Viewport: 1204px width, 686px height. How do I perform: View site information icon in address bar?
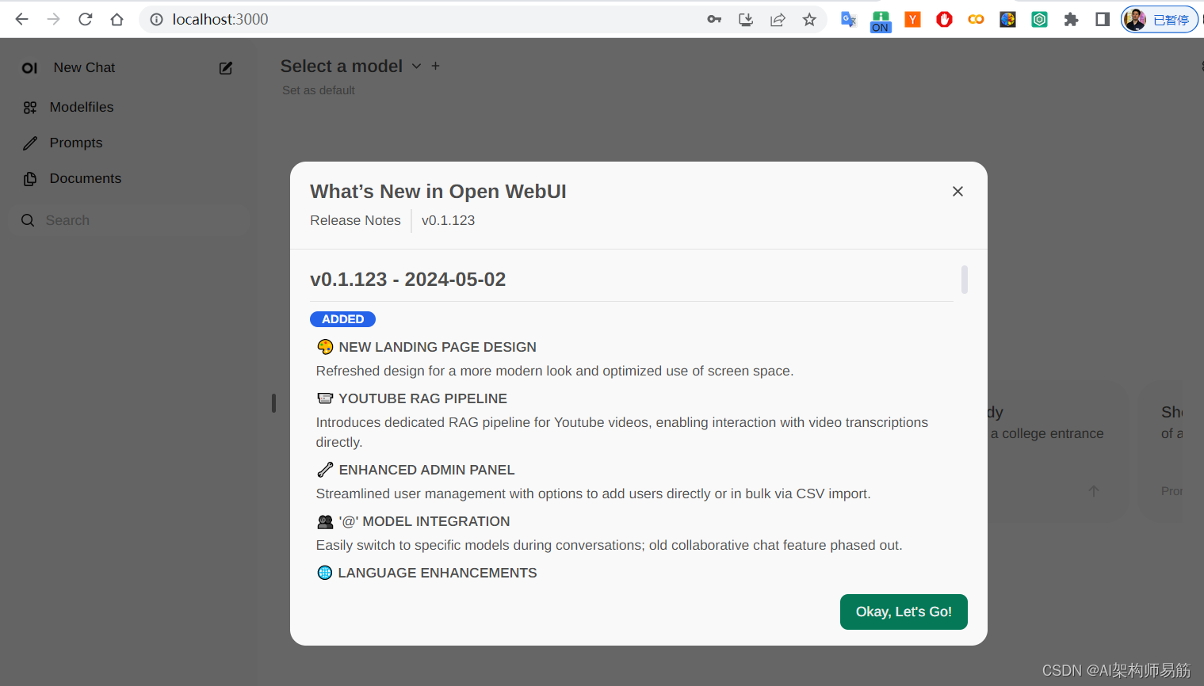coord(157,19)
